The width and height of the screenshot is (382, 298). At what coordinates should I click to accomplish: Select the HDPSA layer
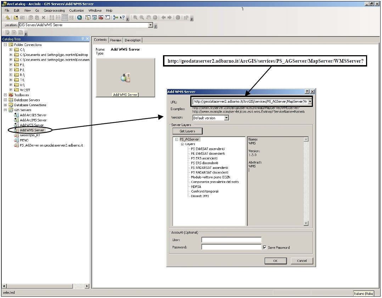click(196, 187)
